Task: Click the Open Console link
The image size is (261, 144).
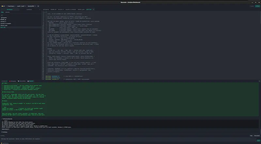Action: coord(6,129)
